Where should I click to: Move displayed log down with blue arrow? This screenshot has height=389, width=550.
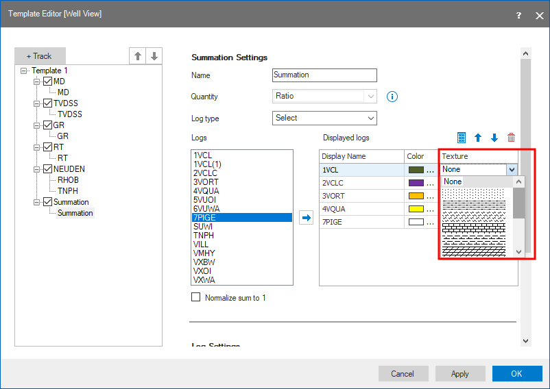[494, 138]
